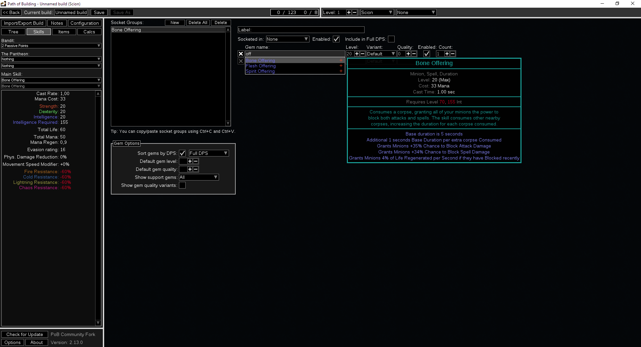This screenshot has height=347, width=641.
Task: Toggle socket group Enabled checkbox
Action: 336,39
